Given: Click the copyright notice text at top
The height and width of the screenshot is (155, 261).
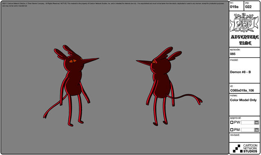Looking at the screenshot, I should (x=113, y=4).
